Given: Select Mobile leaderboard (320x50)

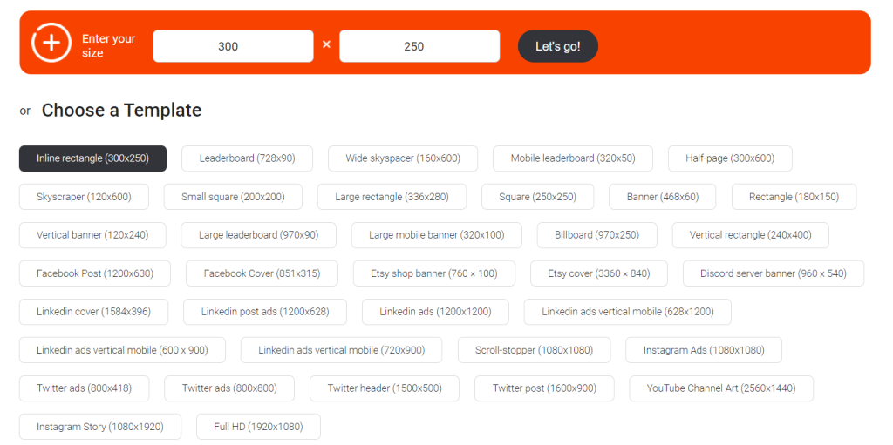Looking at the screenshot, I should point(573,158).
